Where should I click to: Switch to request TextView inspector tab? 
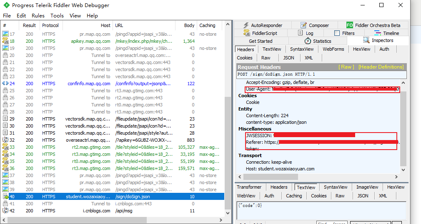272,49
